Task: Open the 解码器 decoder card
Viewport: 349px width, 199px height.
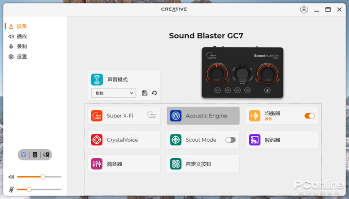Action: point(282,140)
